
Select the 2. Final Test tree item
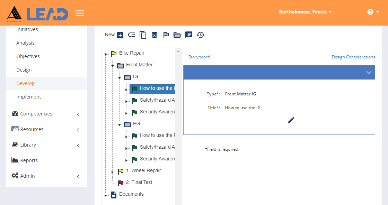click(139, 182)
